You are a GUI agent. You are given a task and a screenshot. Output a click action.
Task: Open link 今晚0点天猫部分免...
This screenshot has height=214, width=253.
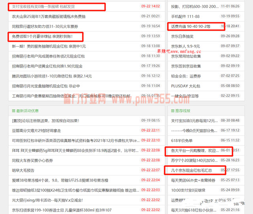194,131
